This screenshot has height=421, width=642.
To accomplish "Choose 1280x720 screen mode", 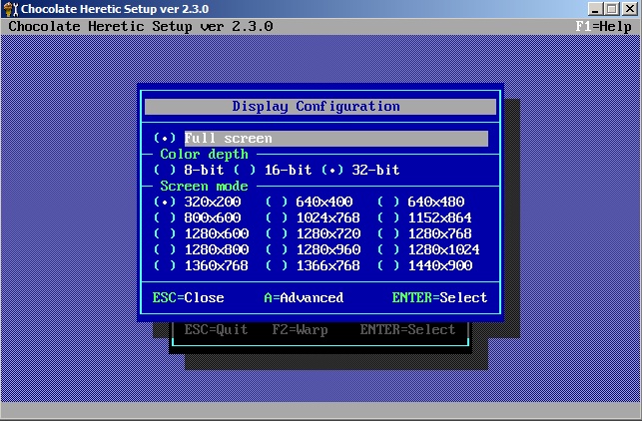I will coord(313,233).
